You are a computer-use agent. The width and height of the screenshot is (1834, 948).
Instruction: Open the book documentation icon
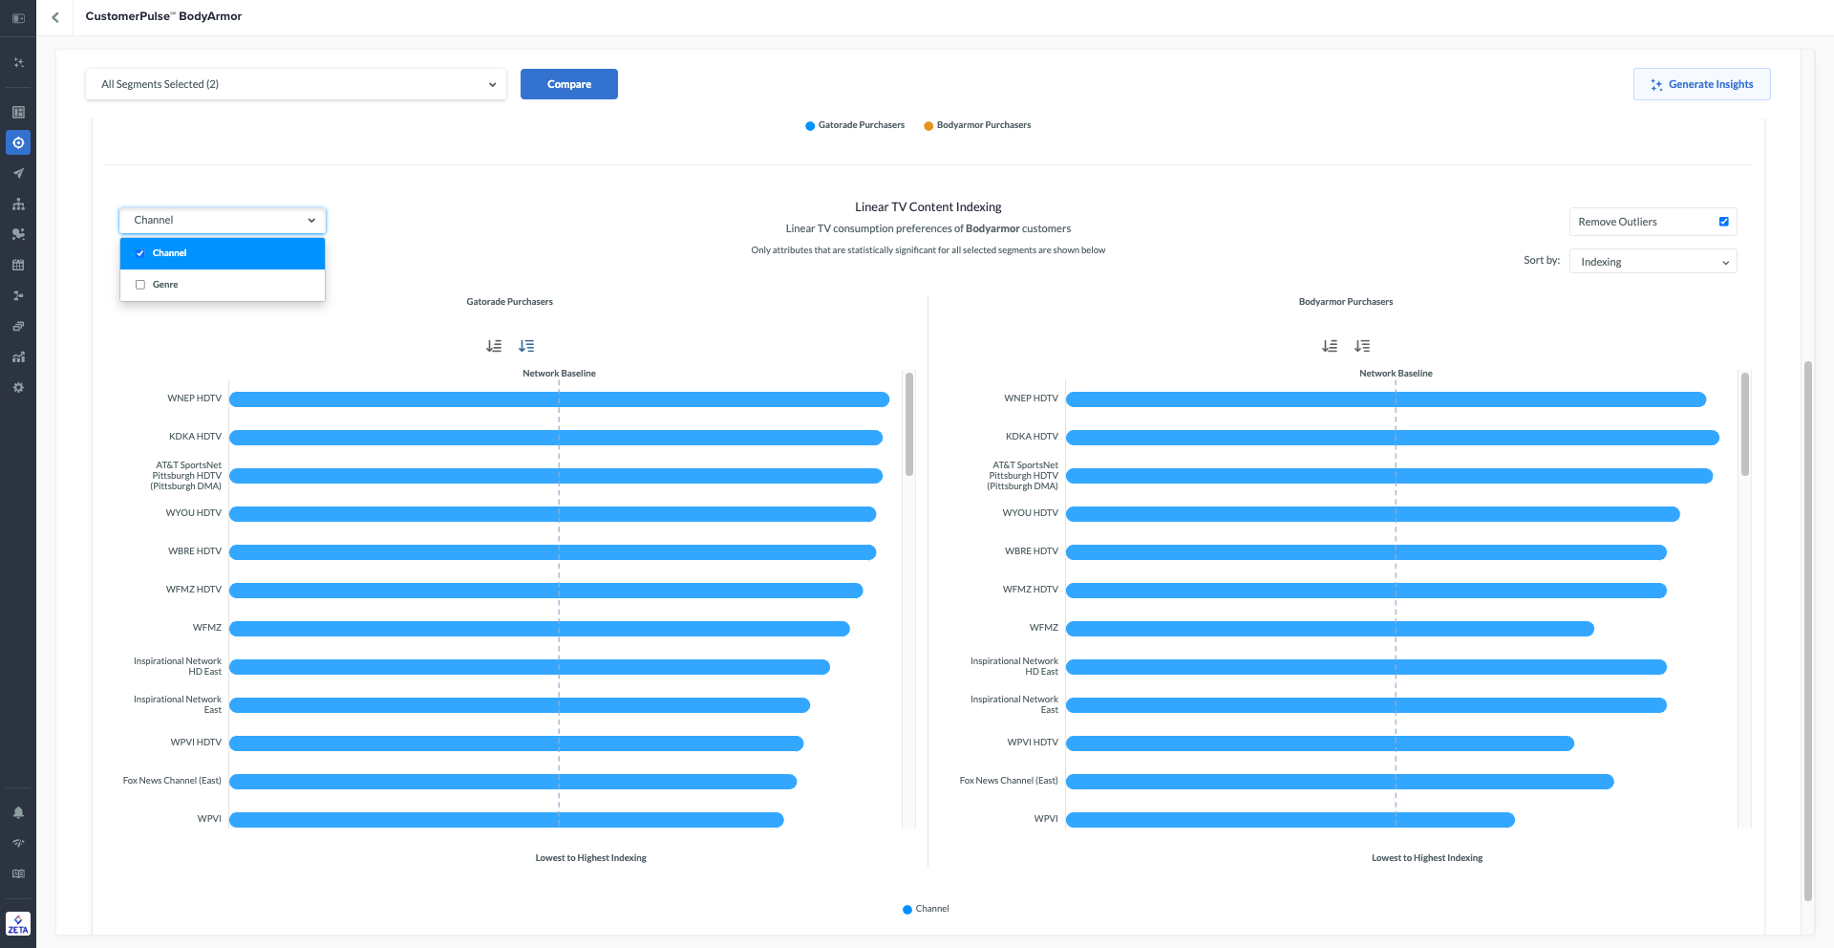(18, 873)
